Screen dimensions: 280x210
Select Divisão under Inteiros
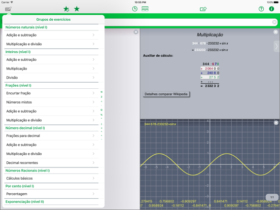pyautogui.click(x=51, y=78)
